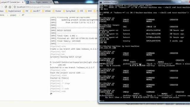
Task: Open the MVC bookmark folder
Action: [x=88, y=11]
